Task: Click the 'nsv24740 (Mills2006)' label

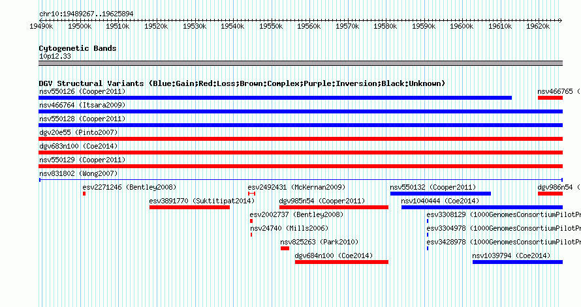Action: [289, 228]
